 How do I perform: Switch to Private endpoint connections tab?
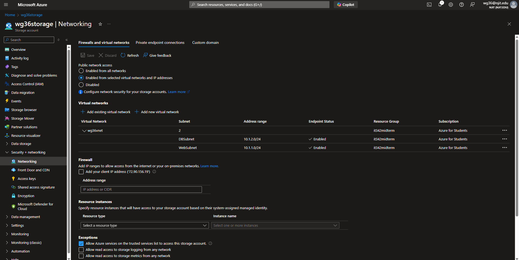(x=160, y=42)
